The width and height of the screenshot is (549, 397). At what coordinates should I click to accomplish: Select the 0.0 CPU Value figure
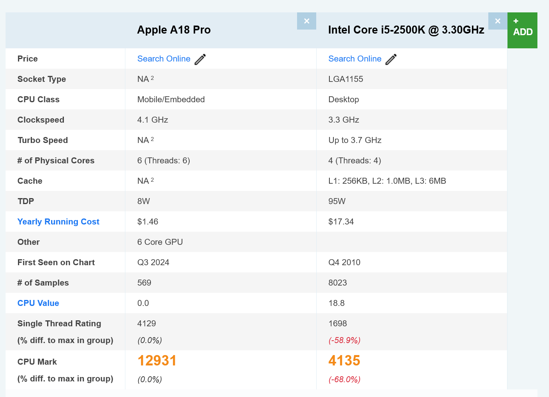point(143,303)
